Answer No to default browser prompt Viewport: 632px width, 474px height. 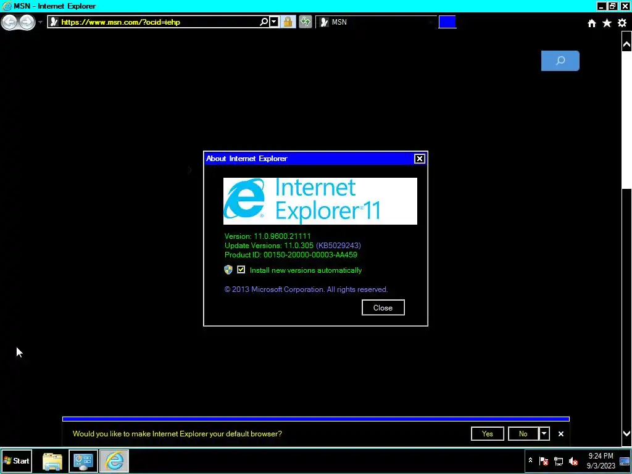523,434
